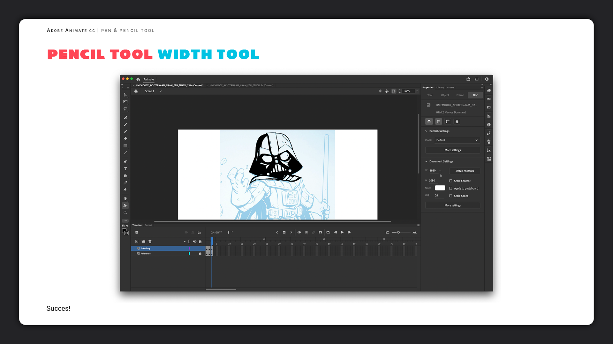Enable the Scale Content checkbox
This screenshot has width=613, height=344.
point(450,181)
